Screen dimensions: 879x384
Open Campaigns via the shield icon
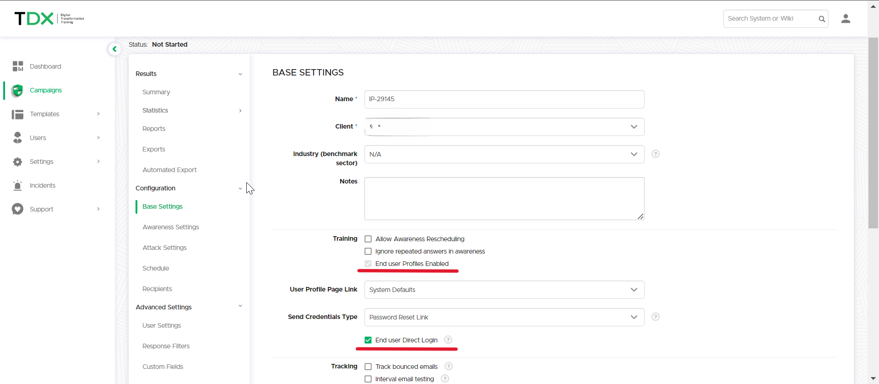17,91
